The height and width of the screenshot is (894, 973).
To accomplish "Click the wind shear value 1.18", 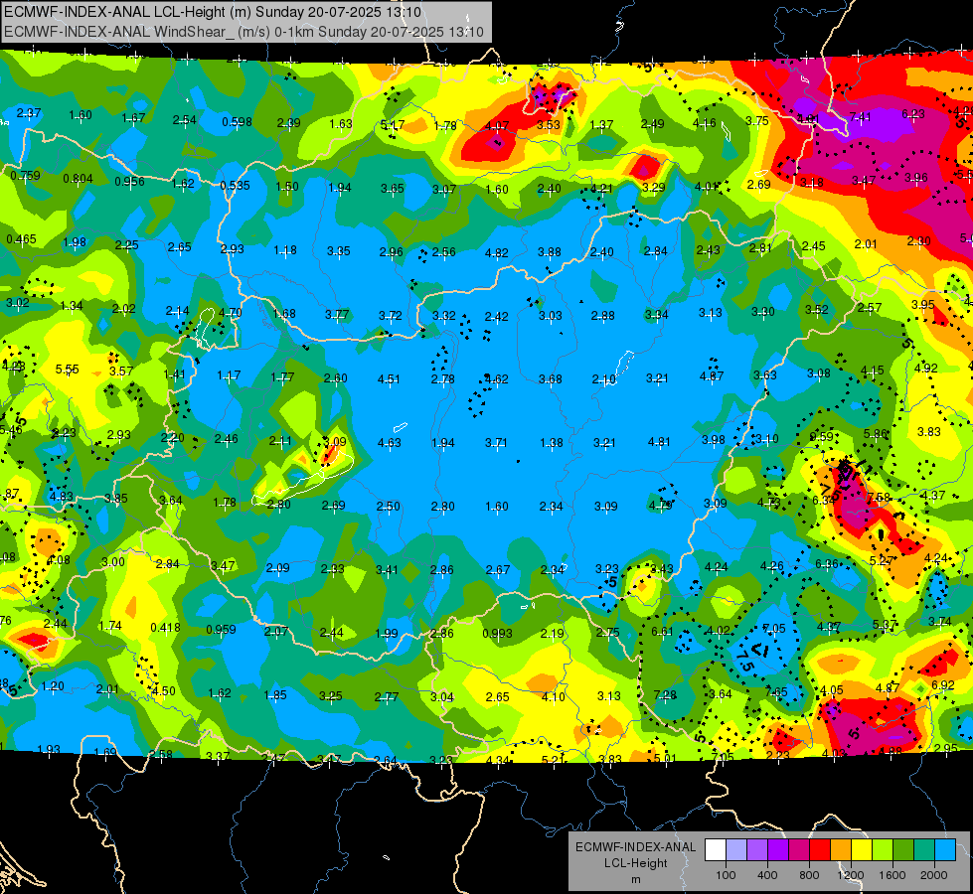I will point(285,250).
